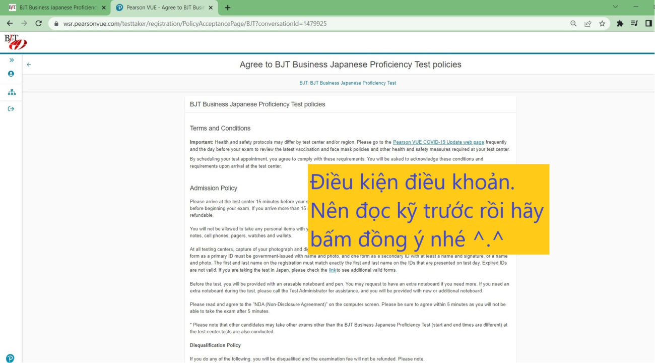655x363 pixels.
Task: Click the browser Forward button
Action: [24, 24]
